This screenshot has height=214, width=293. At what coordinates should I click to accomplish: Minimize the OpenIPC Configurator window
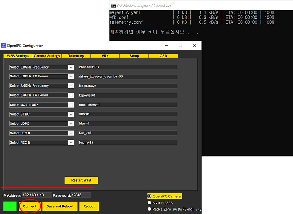point(166,46)
